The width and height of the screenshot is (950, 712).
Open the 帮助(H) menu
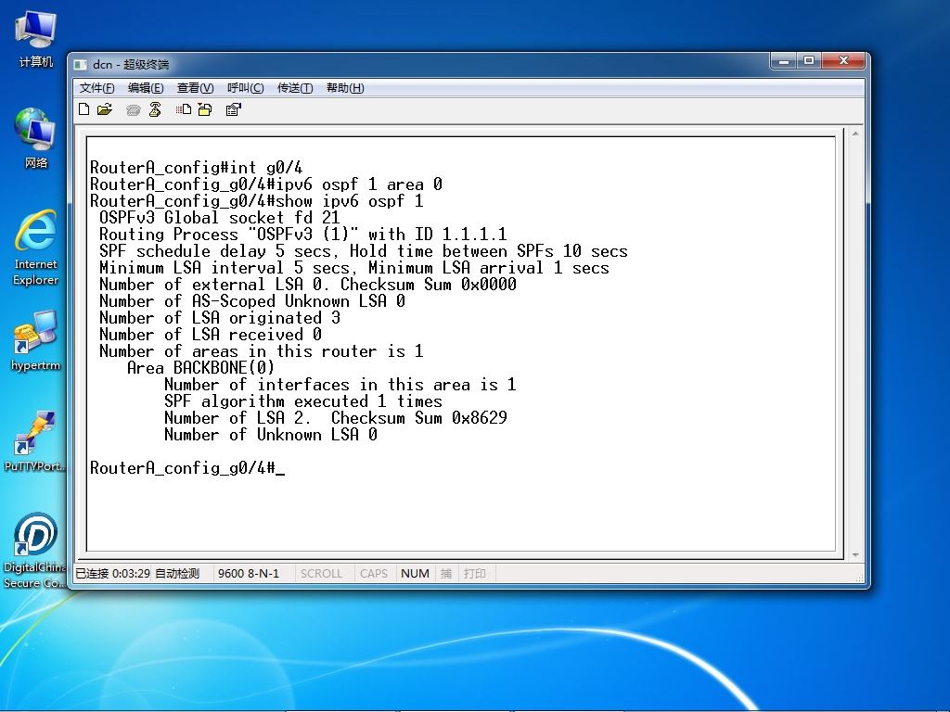tap(345, 88)
